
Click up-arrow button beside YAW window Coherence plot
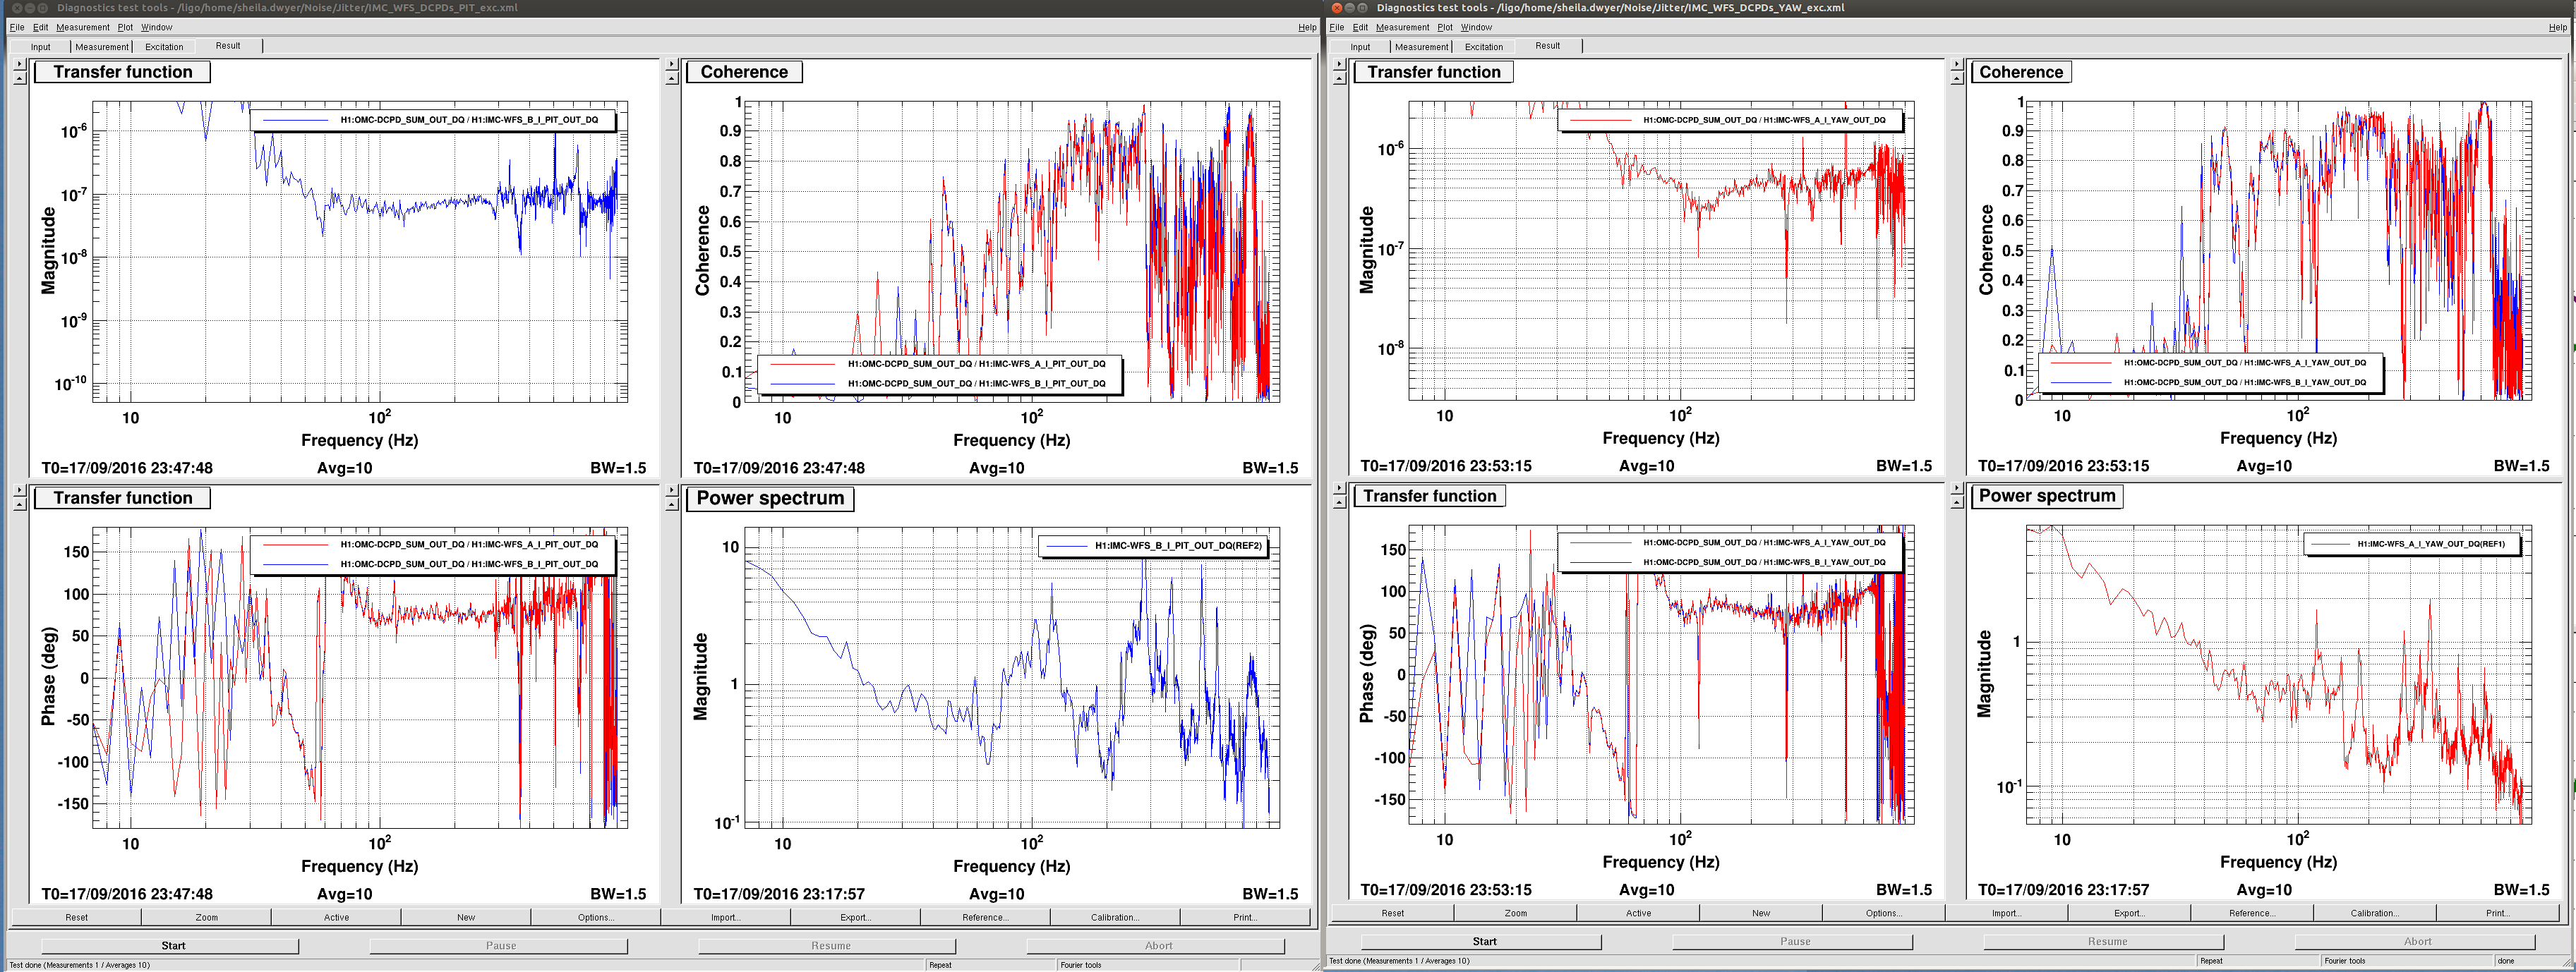tap(1956, 78)
